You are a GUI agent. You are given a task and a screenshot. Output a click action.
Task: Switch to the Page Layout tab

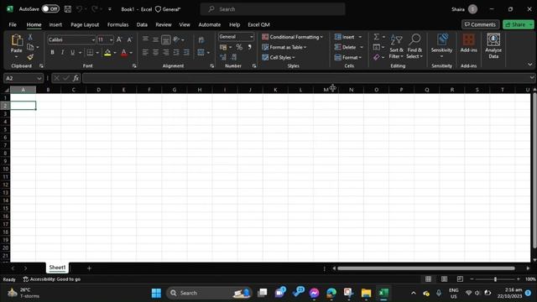(85, 24)
